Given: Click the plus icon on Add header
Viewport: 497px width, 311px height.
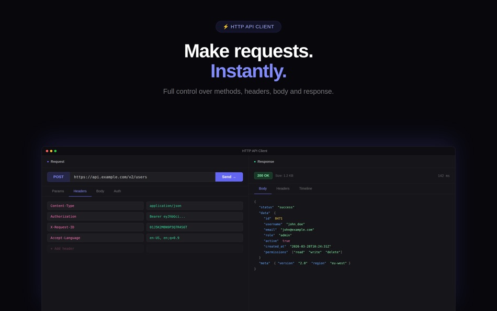Looking at the screenshot, I should [51, 248].
